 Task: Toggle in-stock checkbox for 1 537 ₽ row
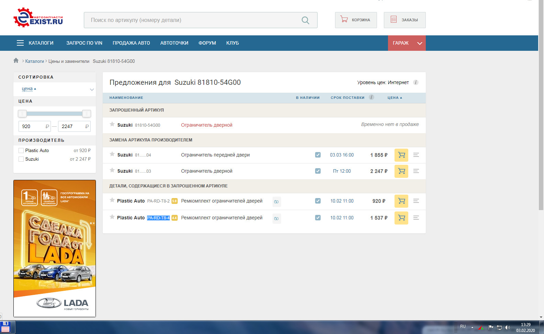pos(318,218)
